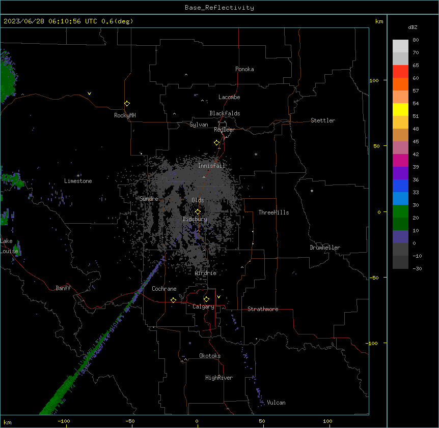The width and height of the screenshot is (439, 428).
Task: Click the Ponoka city label
Action: [x=244, y=69]
